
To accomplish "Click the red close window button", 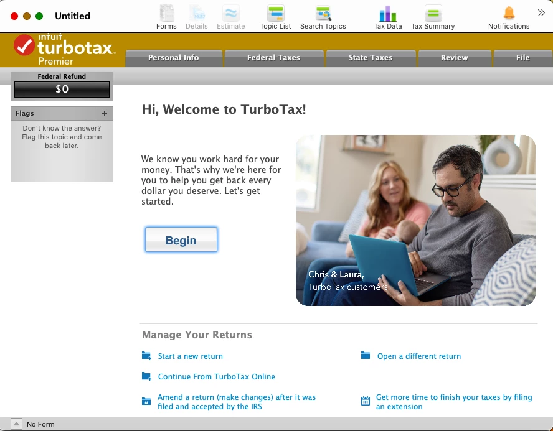I will [x=14, y=16].
